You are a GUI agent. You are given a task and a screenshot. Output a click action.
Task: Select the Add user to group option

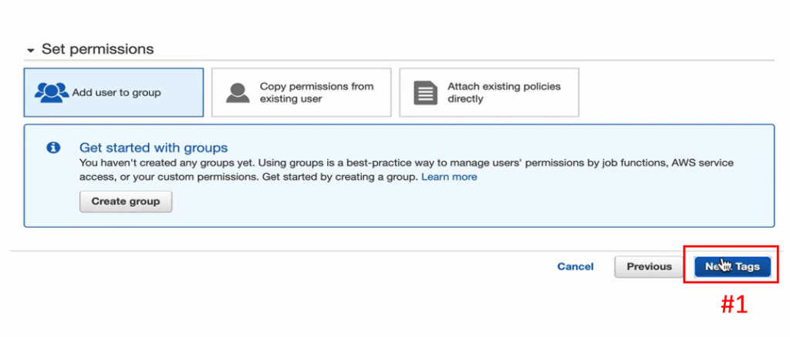point(116,92)
